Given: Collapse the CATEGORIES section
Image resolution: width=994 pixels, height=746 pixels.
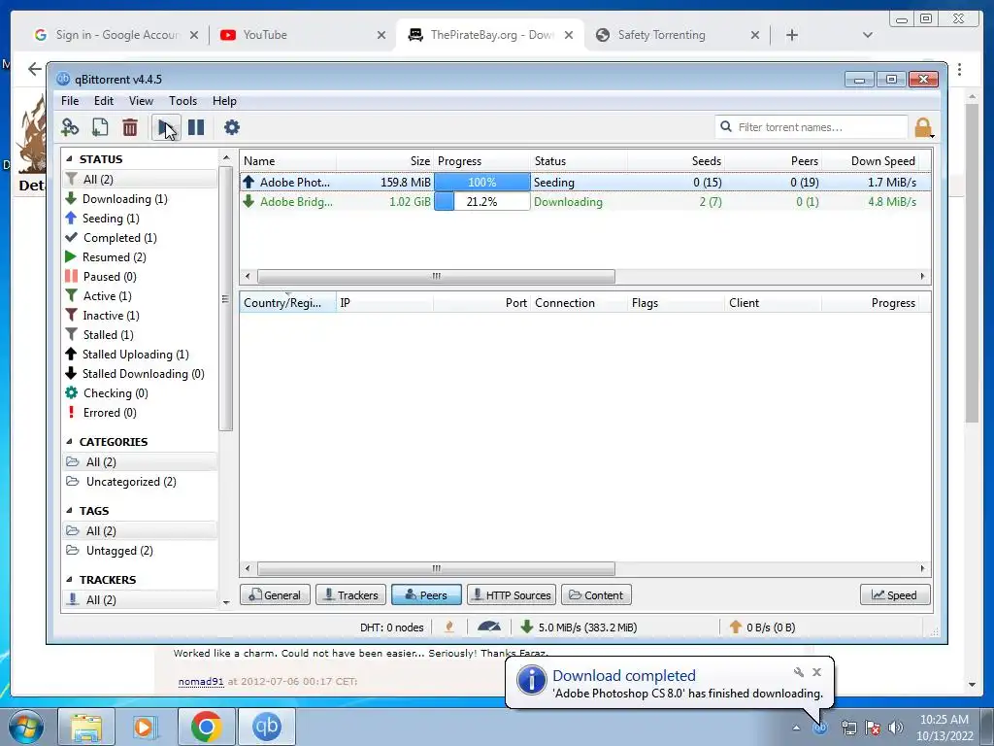Looking at the screenshot, I should (x=70, y=442).
